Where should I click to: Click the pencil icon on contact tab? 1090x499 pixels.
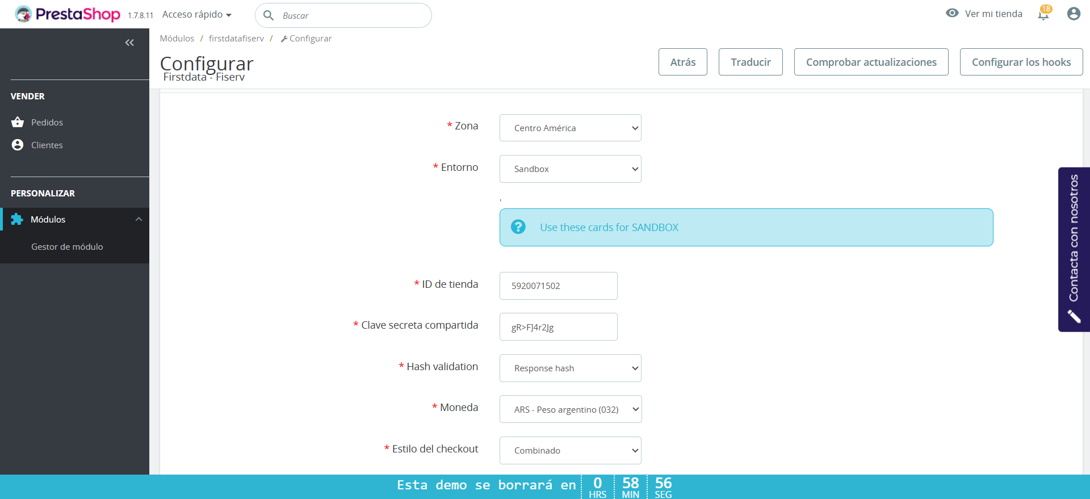tap(1074, 316)
